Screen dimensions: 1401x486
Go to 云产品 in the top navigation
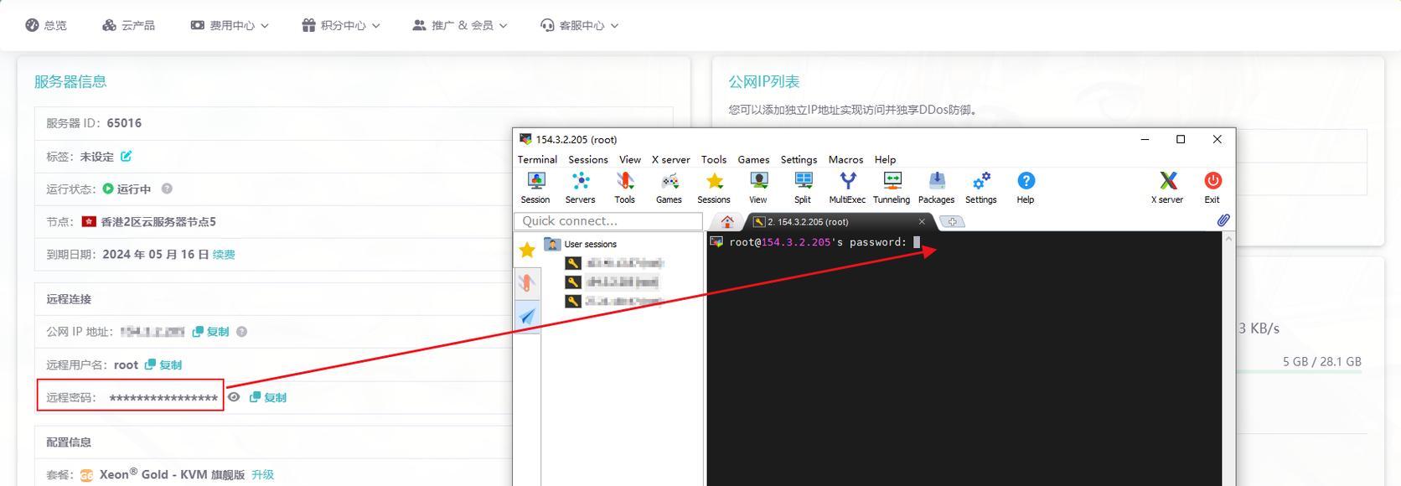pyautogui.click(x=128, y=25)
